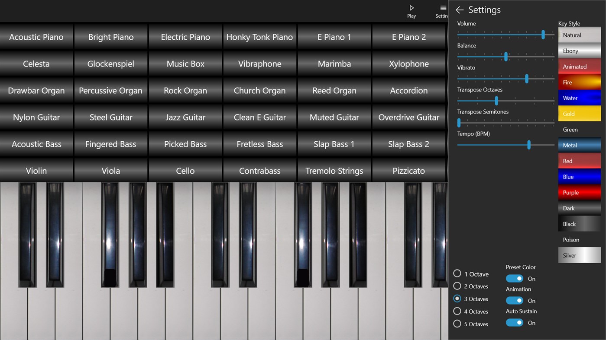Select the 5 Octaves option
606x340 pixels.
click(x=457, y=324)
